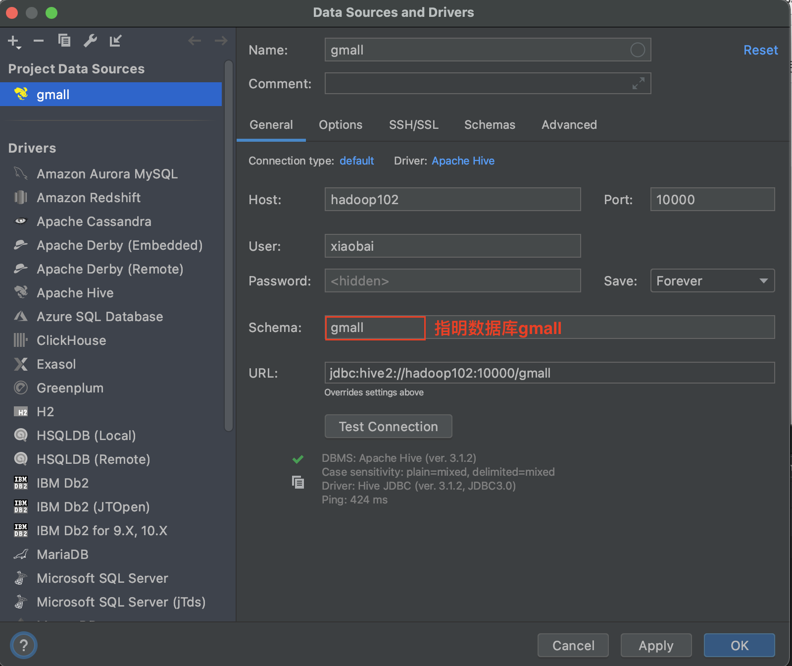Select the Amazon Aurora MySQL driver icon

point(21,173)
